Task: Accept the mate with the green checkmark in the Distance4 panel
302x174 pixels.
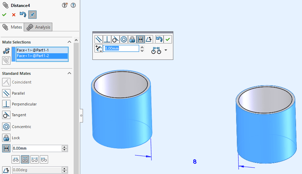Action: [x=4, y=15]
